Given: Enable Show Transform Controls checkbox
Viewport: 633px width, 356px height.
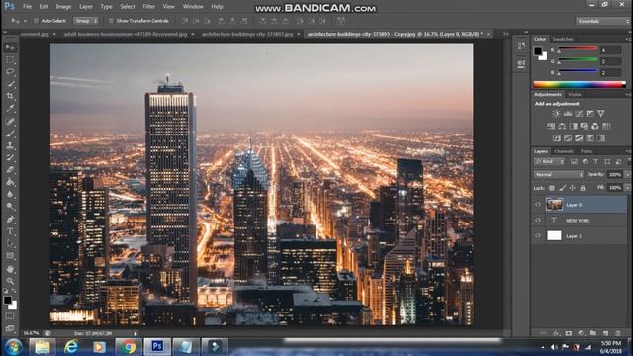Looking at the screenshot, I should coord(111,21).
